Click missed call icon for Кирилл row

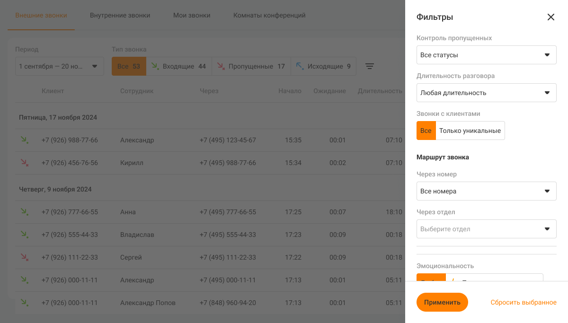pos(24,163)
